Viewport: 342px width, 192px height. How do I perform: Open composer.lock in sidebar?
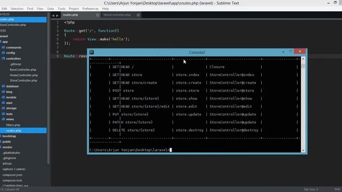point(12,180)
